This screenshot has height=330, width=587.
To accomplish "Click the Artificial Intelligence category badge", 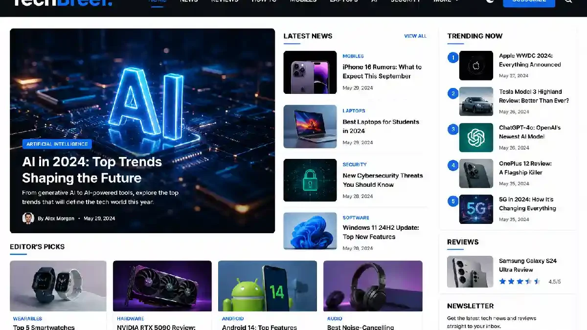I will tap(57, 144).
